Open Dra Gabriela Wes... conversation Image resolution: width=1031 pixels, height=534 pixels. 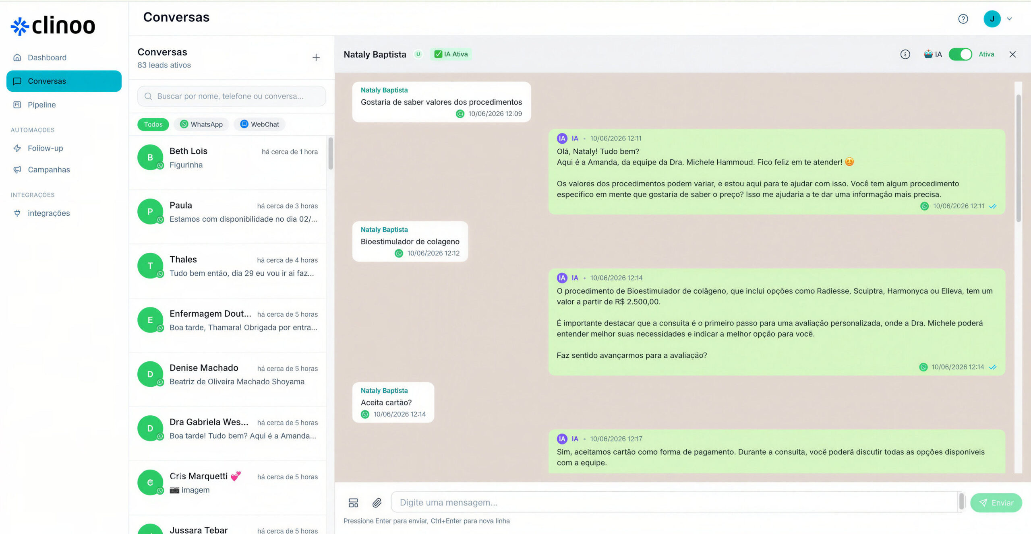coord(228,434)
